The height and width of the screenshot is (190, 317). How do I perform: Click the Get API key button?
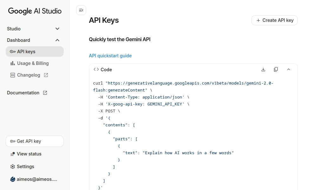point(35,141)
